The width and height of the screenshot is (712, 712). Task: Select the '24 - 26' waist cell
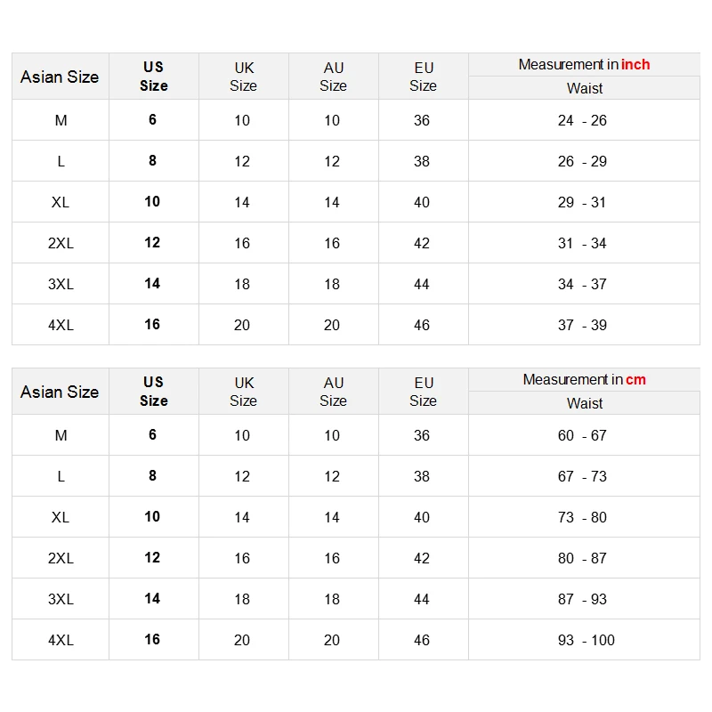point(583,120)
